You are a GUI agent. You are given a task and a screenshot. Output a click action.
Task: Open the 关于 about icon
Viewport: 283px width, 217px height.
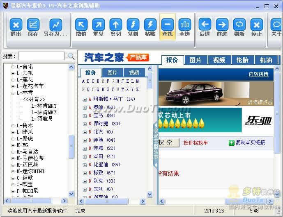click(276, 25)
